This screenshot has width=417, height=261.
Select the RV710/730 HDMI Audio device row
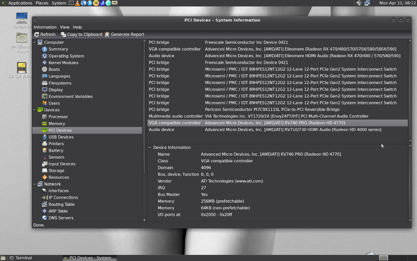277,129
